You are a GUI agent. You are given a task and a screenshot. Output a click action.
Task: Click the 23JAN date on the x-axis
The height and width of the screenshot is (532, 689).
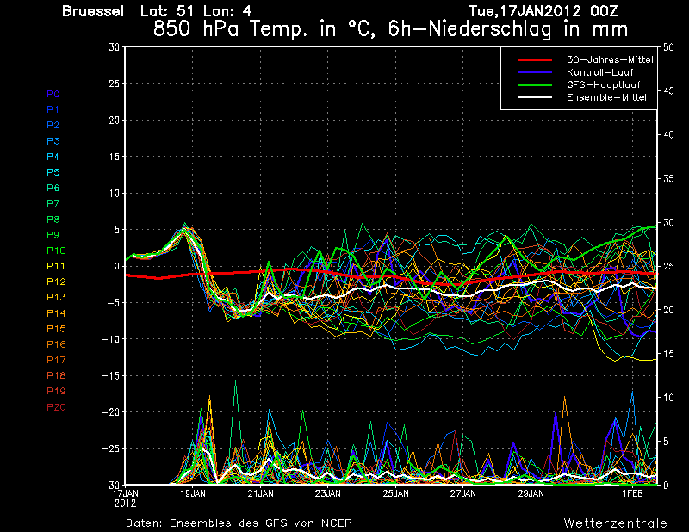tap(327, 493)
